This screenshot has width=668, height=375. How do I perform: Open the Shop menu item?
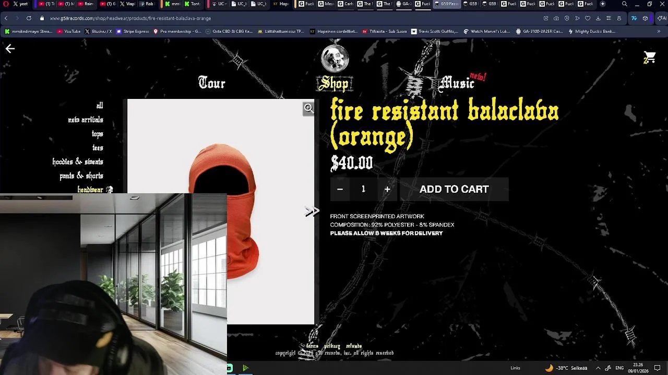(x=335, y=83)
